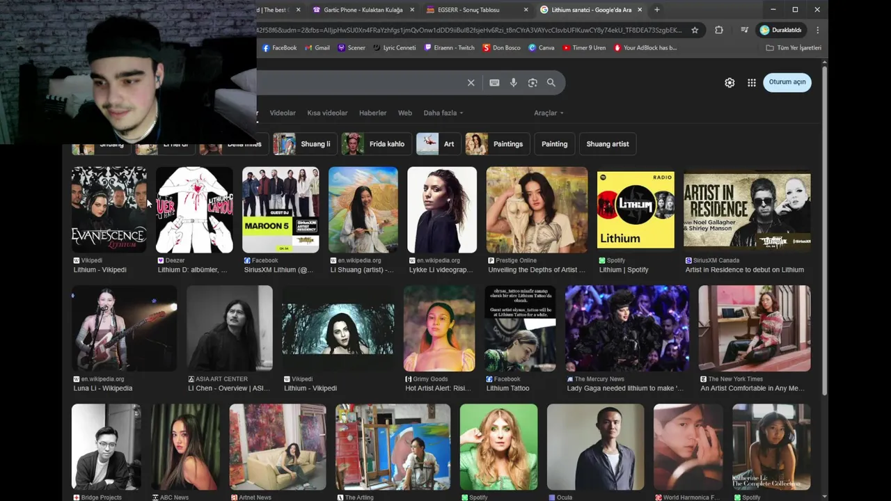Select the Frida kahlo suggestion chip
Viewport: 891px width, 501px height.
pos(377,144)
